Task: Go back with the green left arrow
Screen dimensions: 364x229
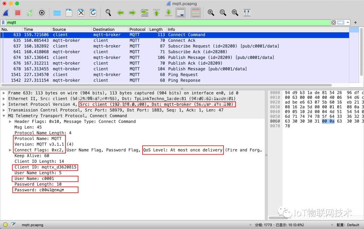Action: pyautogui.click(x=120, y=13)
